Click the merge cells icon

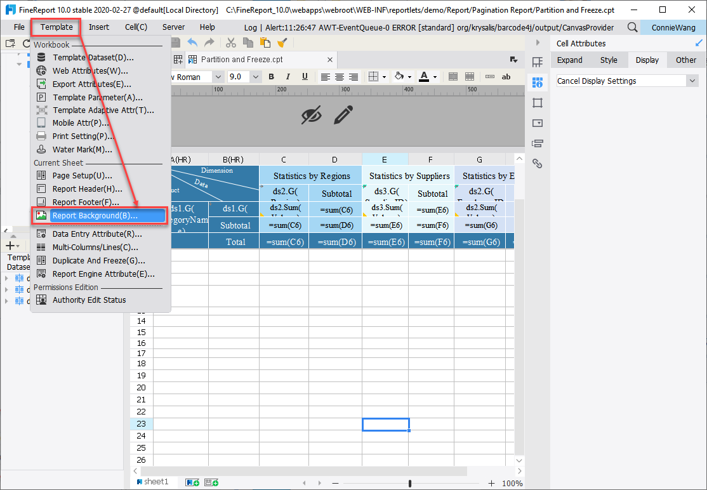[x=453, y=77]
